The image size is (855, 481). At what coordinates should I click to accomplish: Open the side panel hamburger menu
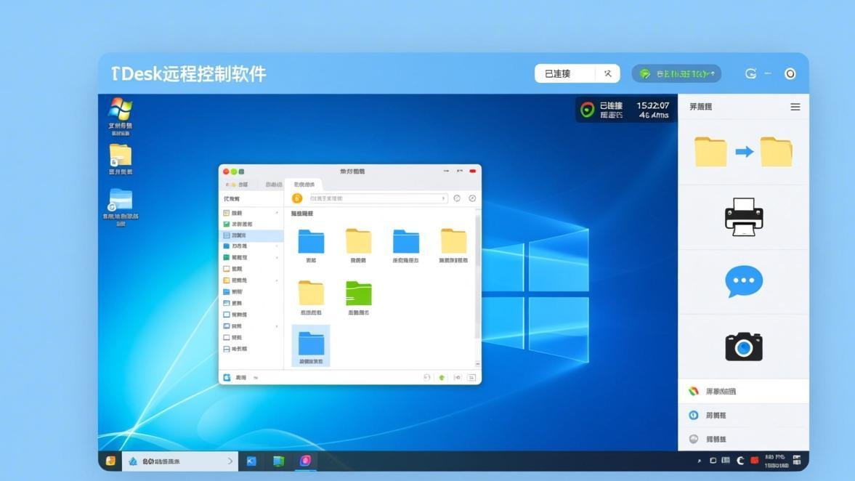[795, 107]
